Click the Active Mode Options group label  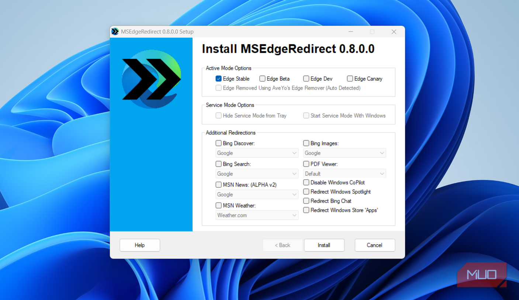229,68
